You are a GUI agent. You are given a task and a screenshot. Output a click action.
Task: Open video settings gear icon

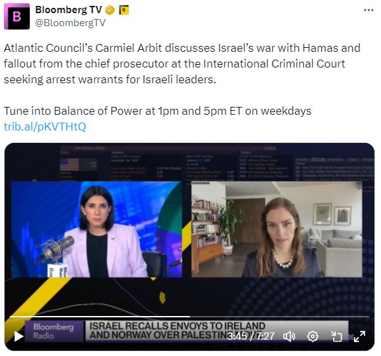coord(313,336)
